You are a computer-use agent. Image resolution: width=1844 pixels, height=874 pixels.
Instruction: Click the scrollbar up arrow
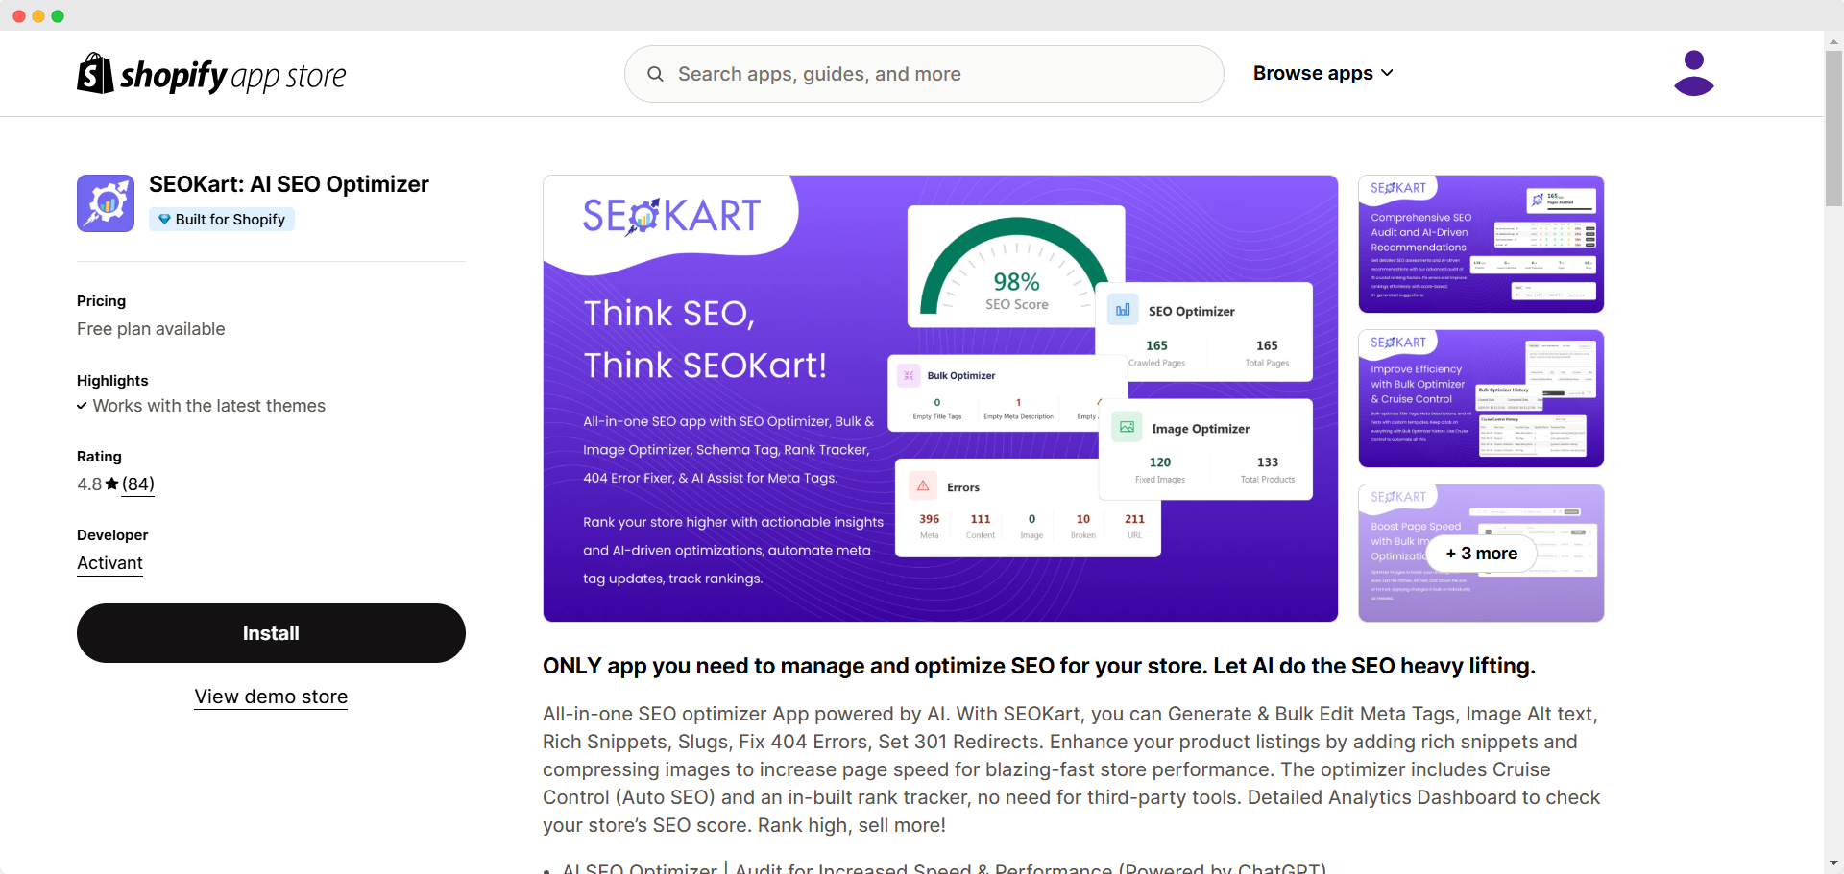point(1833,41)
